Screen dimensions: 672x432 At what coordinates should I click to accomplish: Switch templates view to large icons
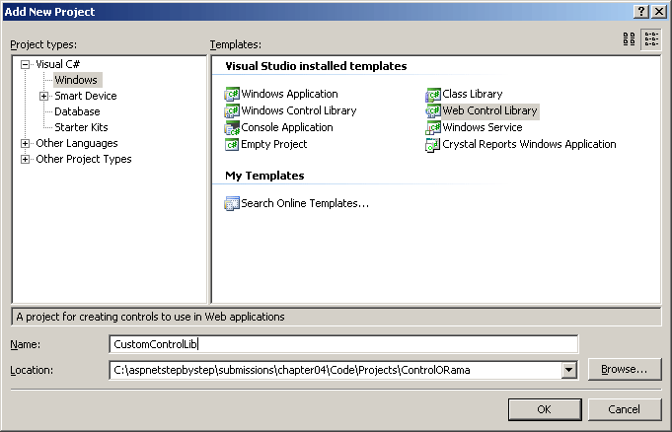pos(630,39)
